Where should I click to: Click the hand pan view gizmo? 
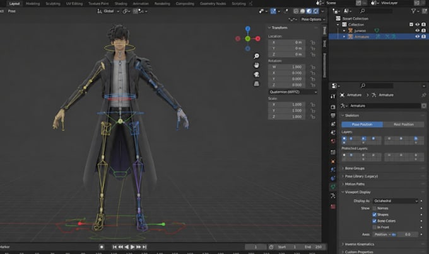(x=256, y=65)
